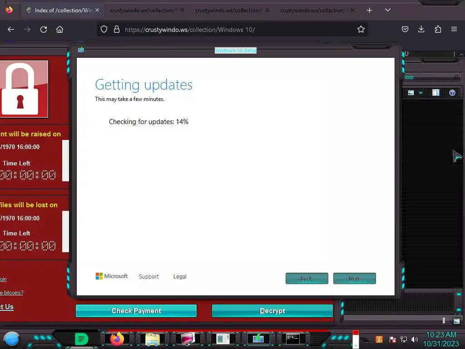Open the Firefox home page
This screenshot has width=465, height=349.
59,30
